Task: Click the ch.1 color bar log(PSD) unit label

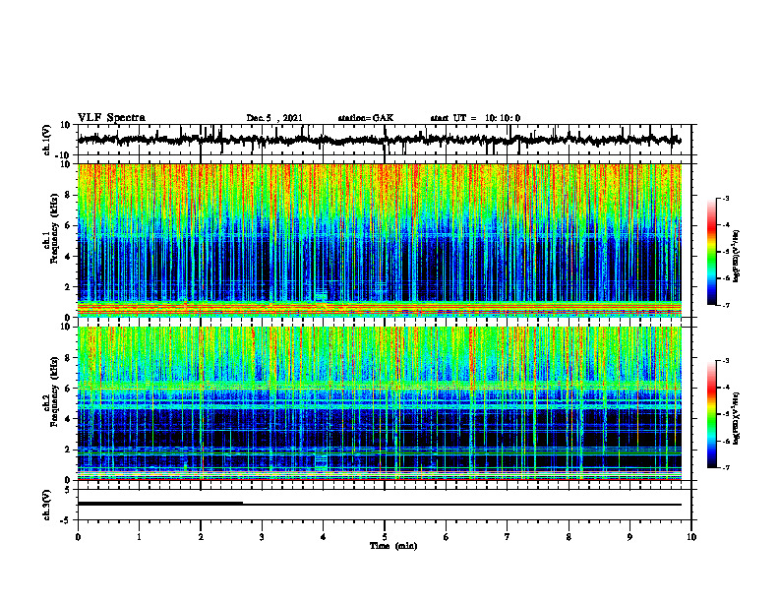Action: point(737,257)
